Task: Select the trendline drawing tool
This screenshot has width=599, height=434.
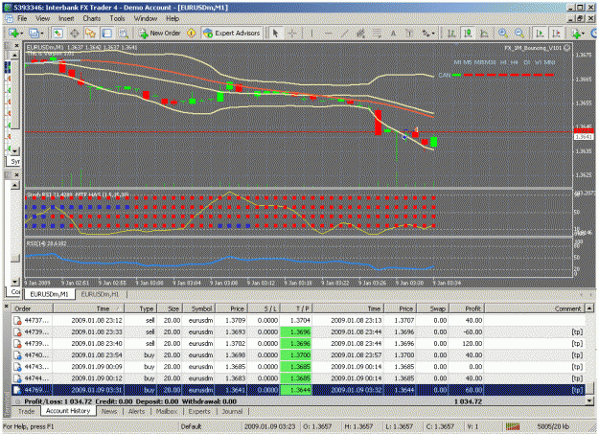Action: (344, 34)
